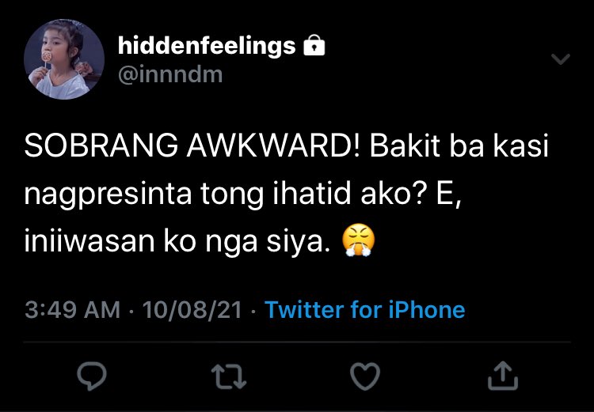Expand tweet options with the chevron arrow

(561, 59)
